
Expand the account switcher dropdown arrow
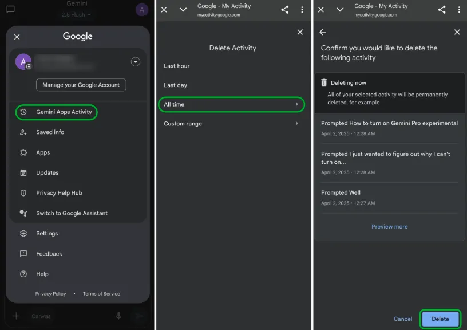tap(136, 62)
